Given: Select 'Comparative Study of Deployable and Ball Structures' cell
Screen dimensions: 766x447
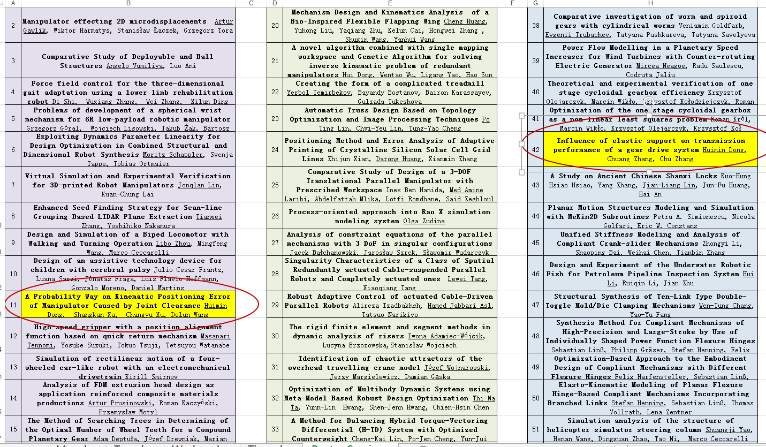Looking at the screenshot, I should click(x=128, y=60).
